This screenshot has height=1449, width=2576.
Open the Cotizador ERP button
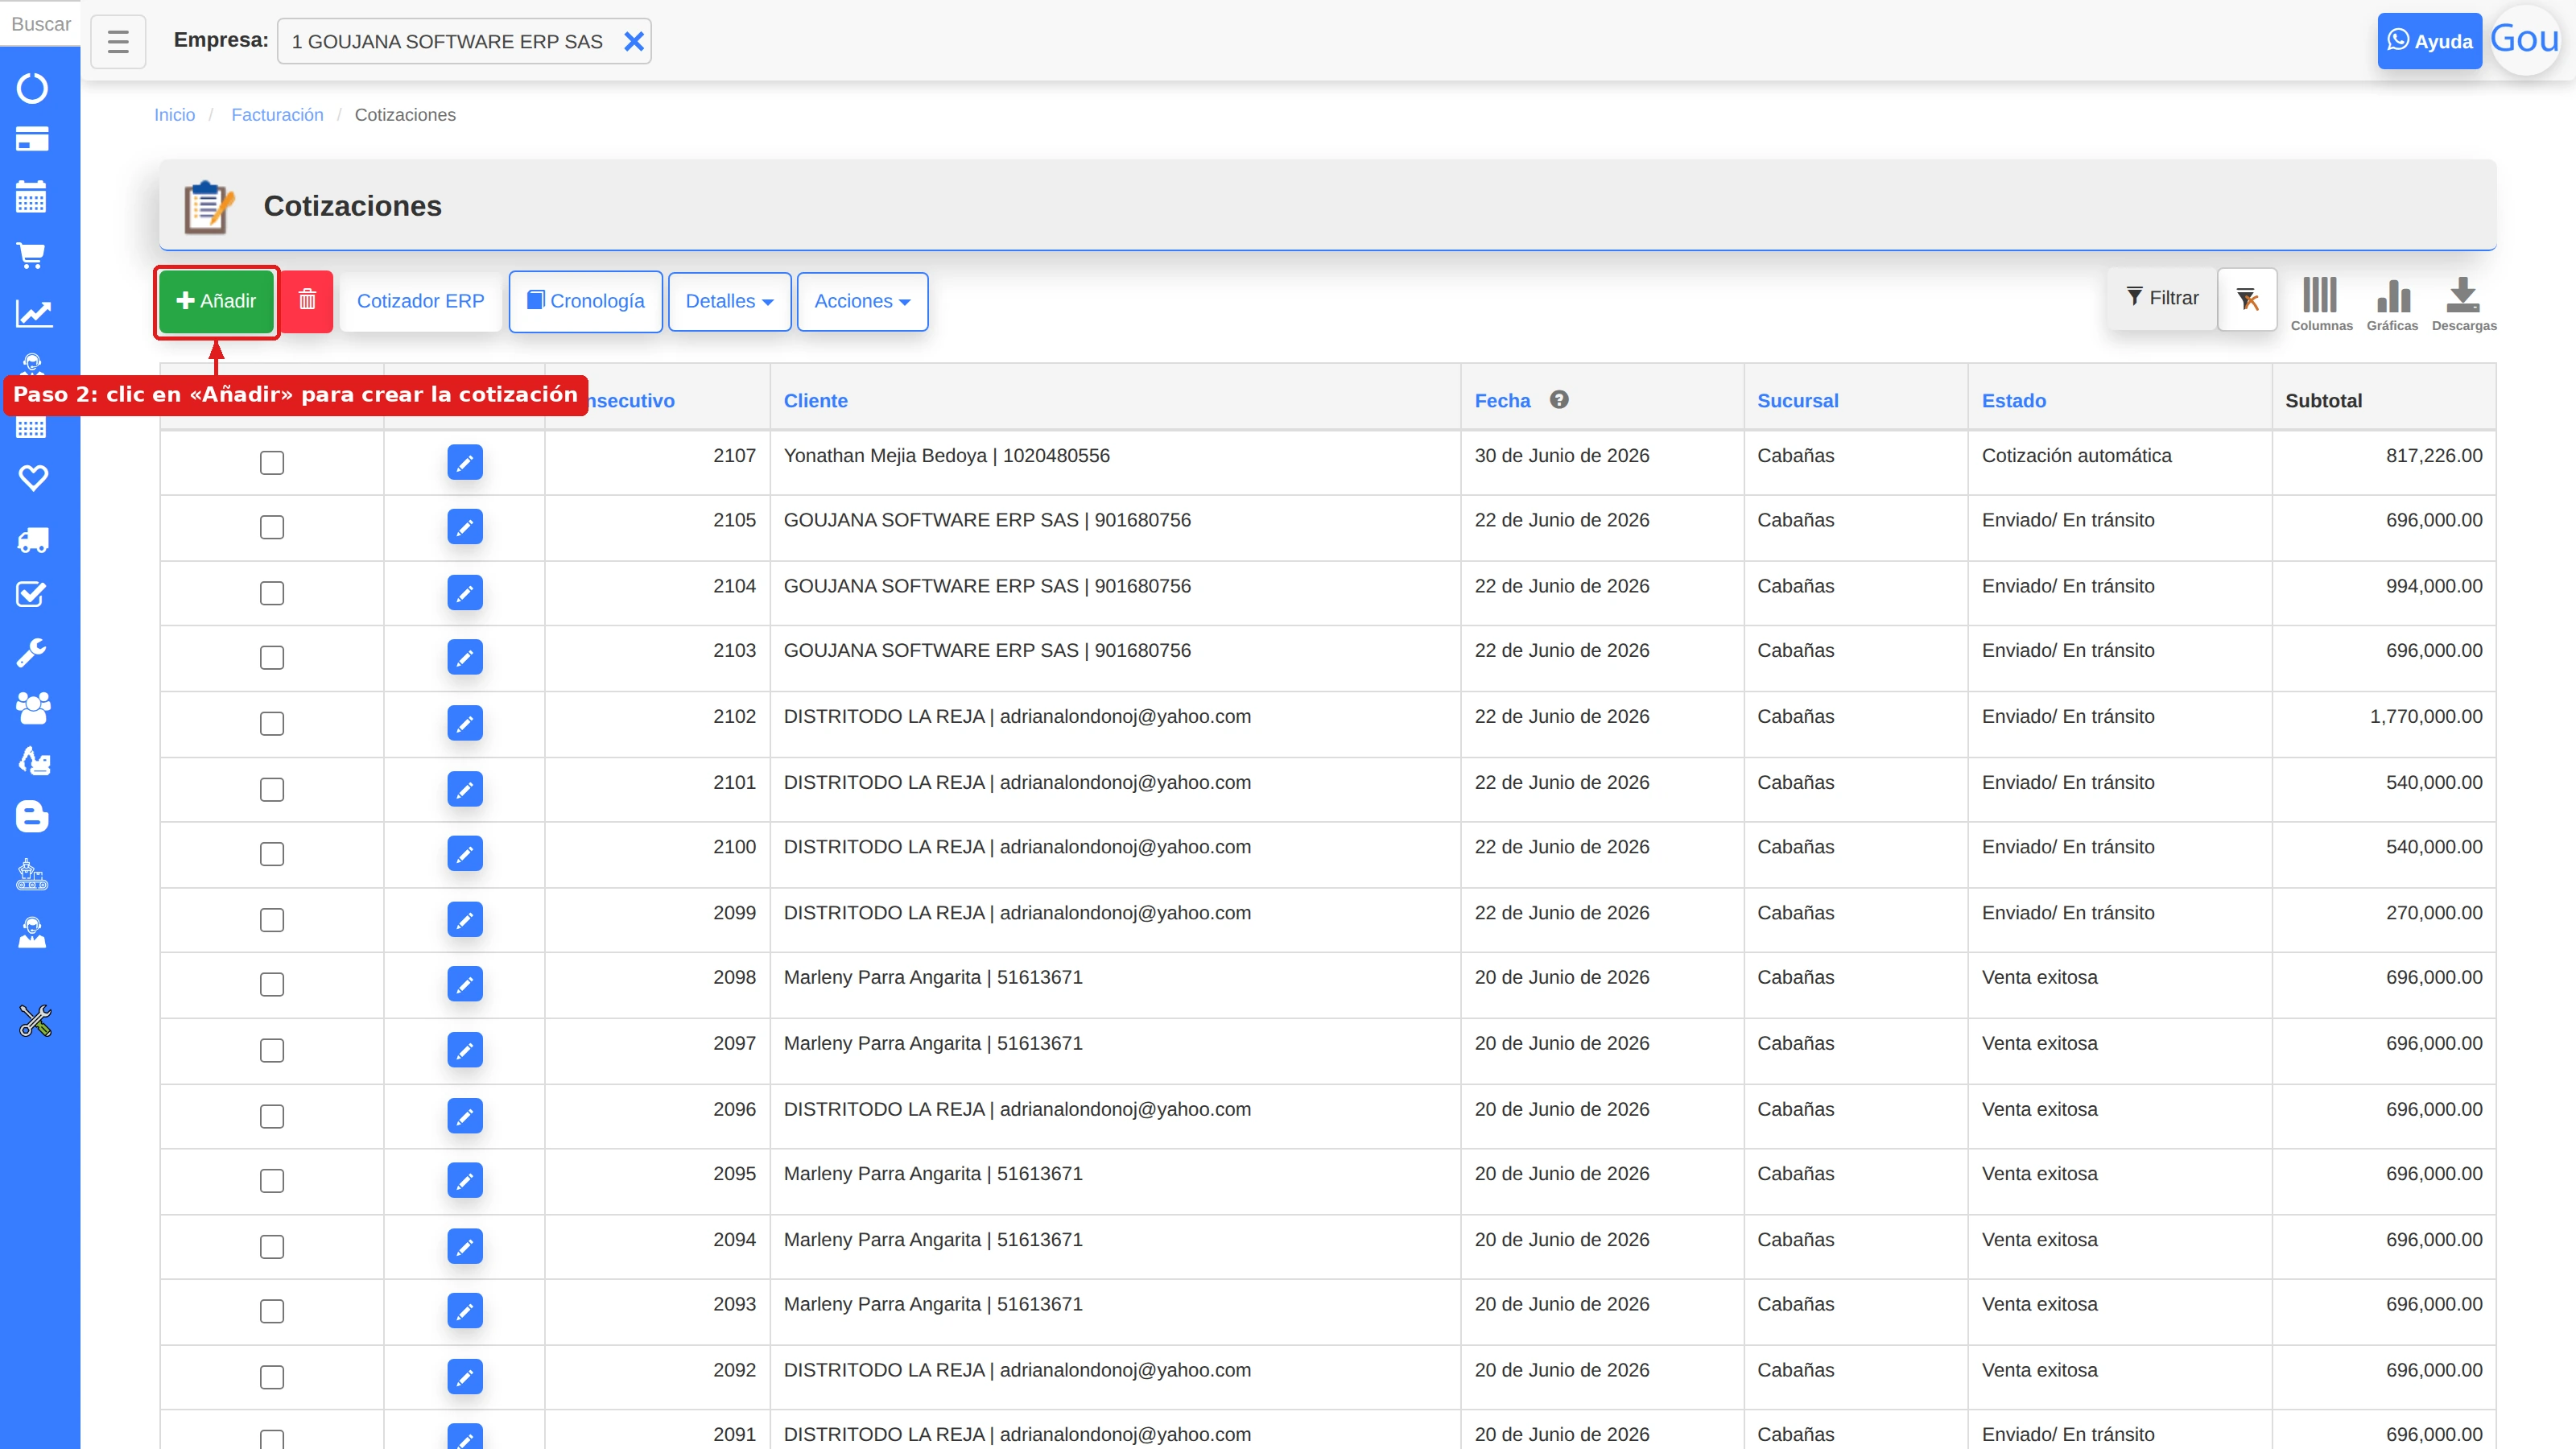coord(420,301)
